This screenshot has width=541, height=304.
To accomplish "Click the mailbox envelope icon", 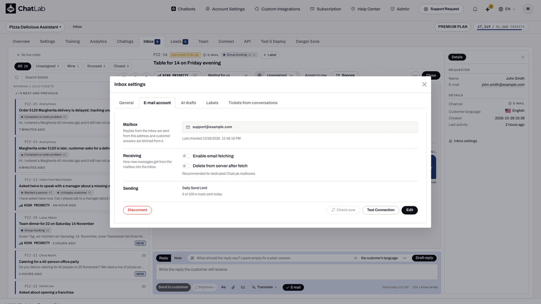I will point(188,127).
